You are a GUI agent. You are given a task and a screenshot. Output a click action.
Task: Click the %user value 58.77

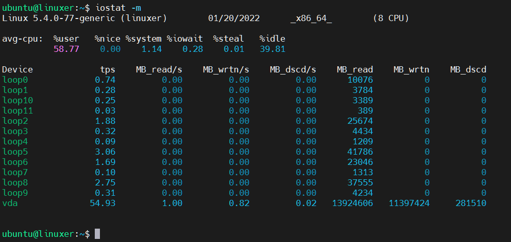pos(66,49)
